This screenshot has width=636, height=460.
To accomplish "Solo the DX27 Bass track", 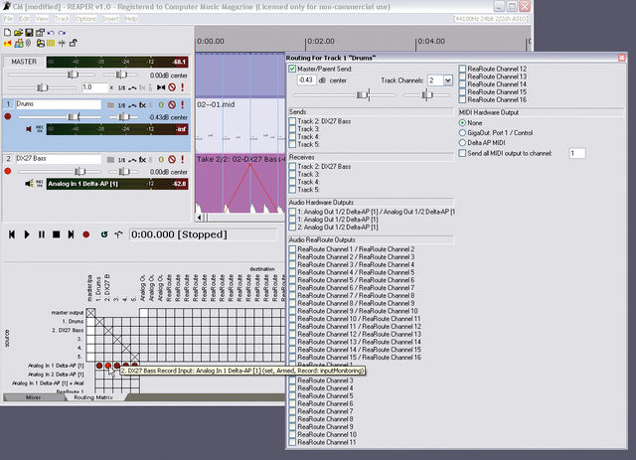I will [183, 159].
